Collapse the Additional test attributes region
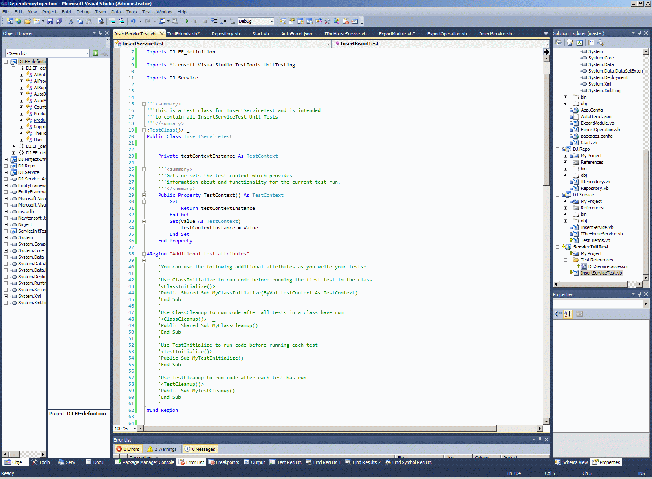652x479 pixels. coord(144,254)
